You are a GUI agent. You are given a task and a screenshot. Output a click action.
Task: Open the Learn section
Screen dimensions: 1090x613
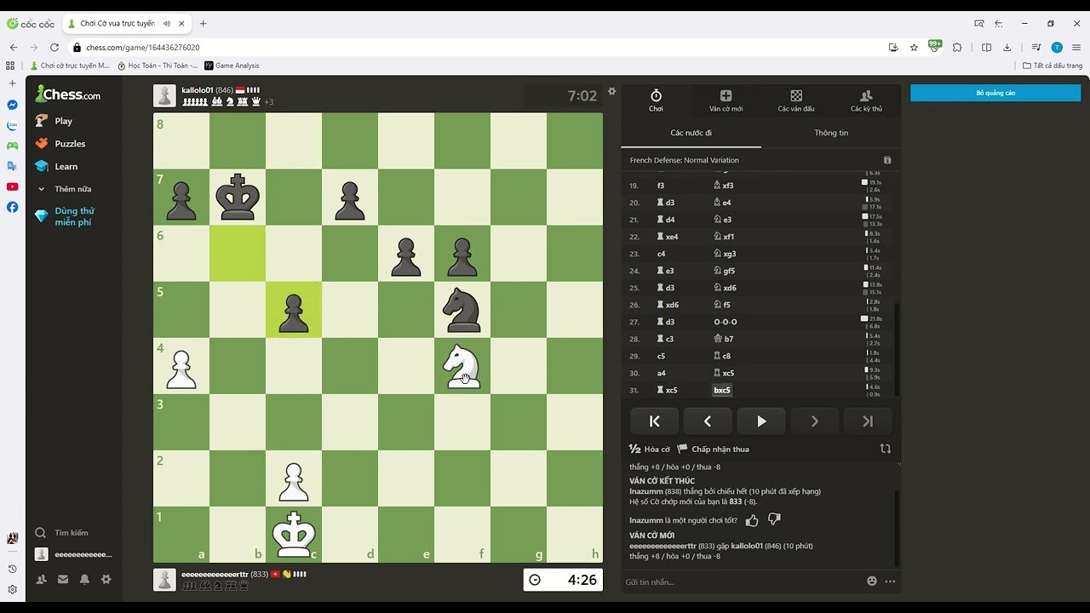(56, 167)
